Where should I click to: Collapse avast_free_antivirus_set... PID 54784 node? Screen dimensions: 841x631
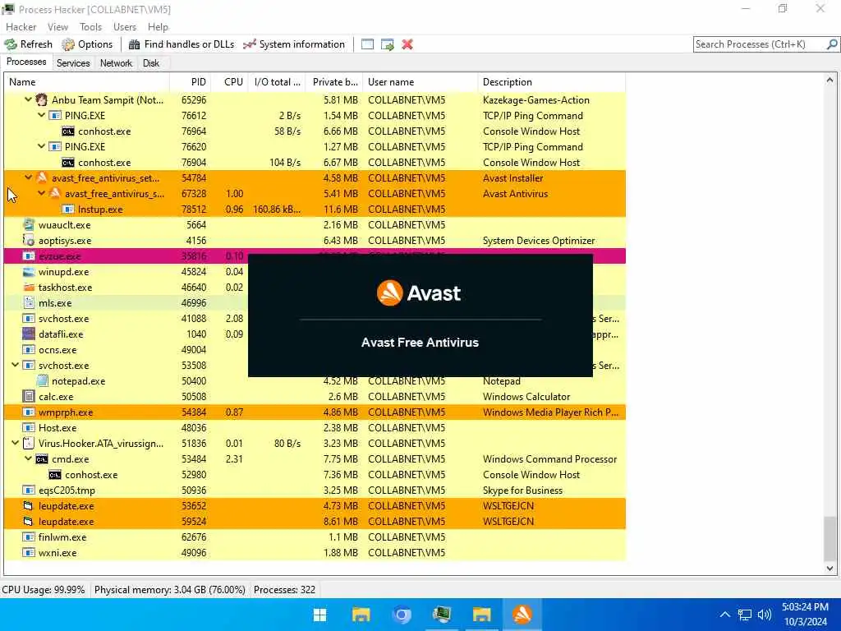[29, 177]
